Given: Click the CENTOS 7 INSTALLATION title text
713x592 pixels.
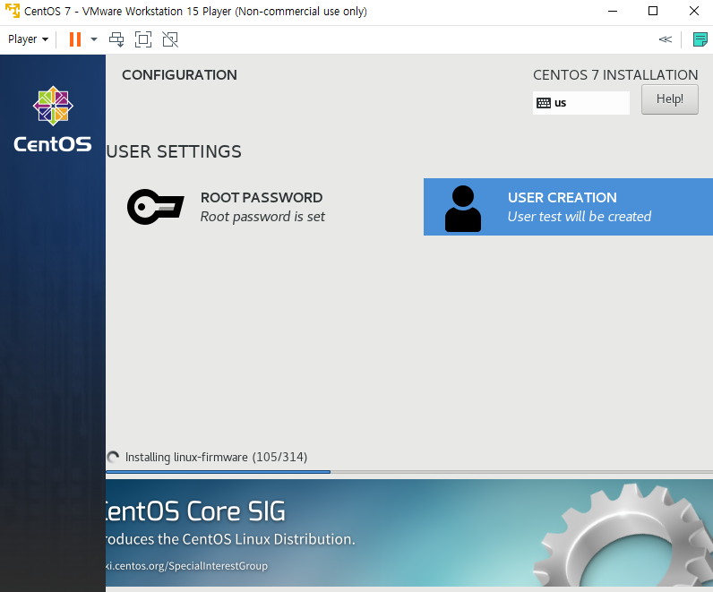Looking at the screenshot, I should (615, 75).
